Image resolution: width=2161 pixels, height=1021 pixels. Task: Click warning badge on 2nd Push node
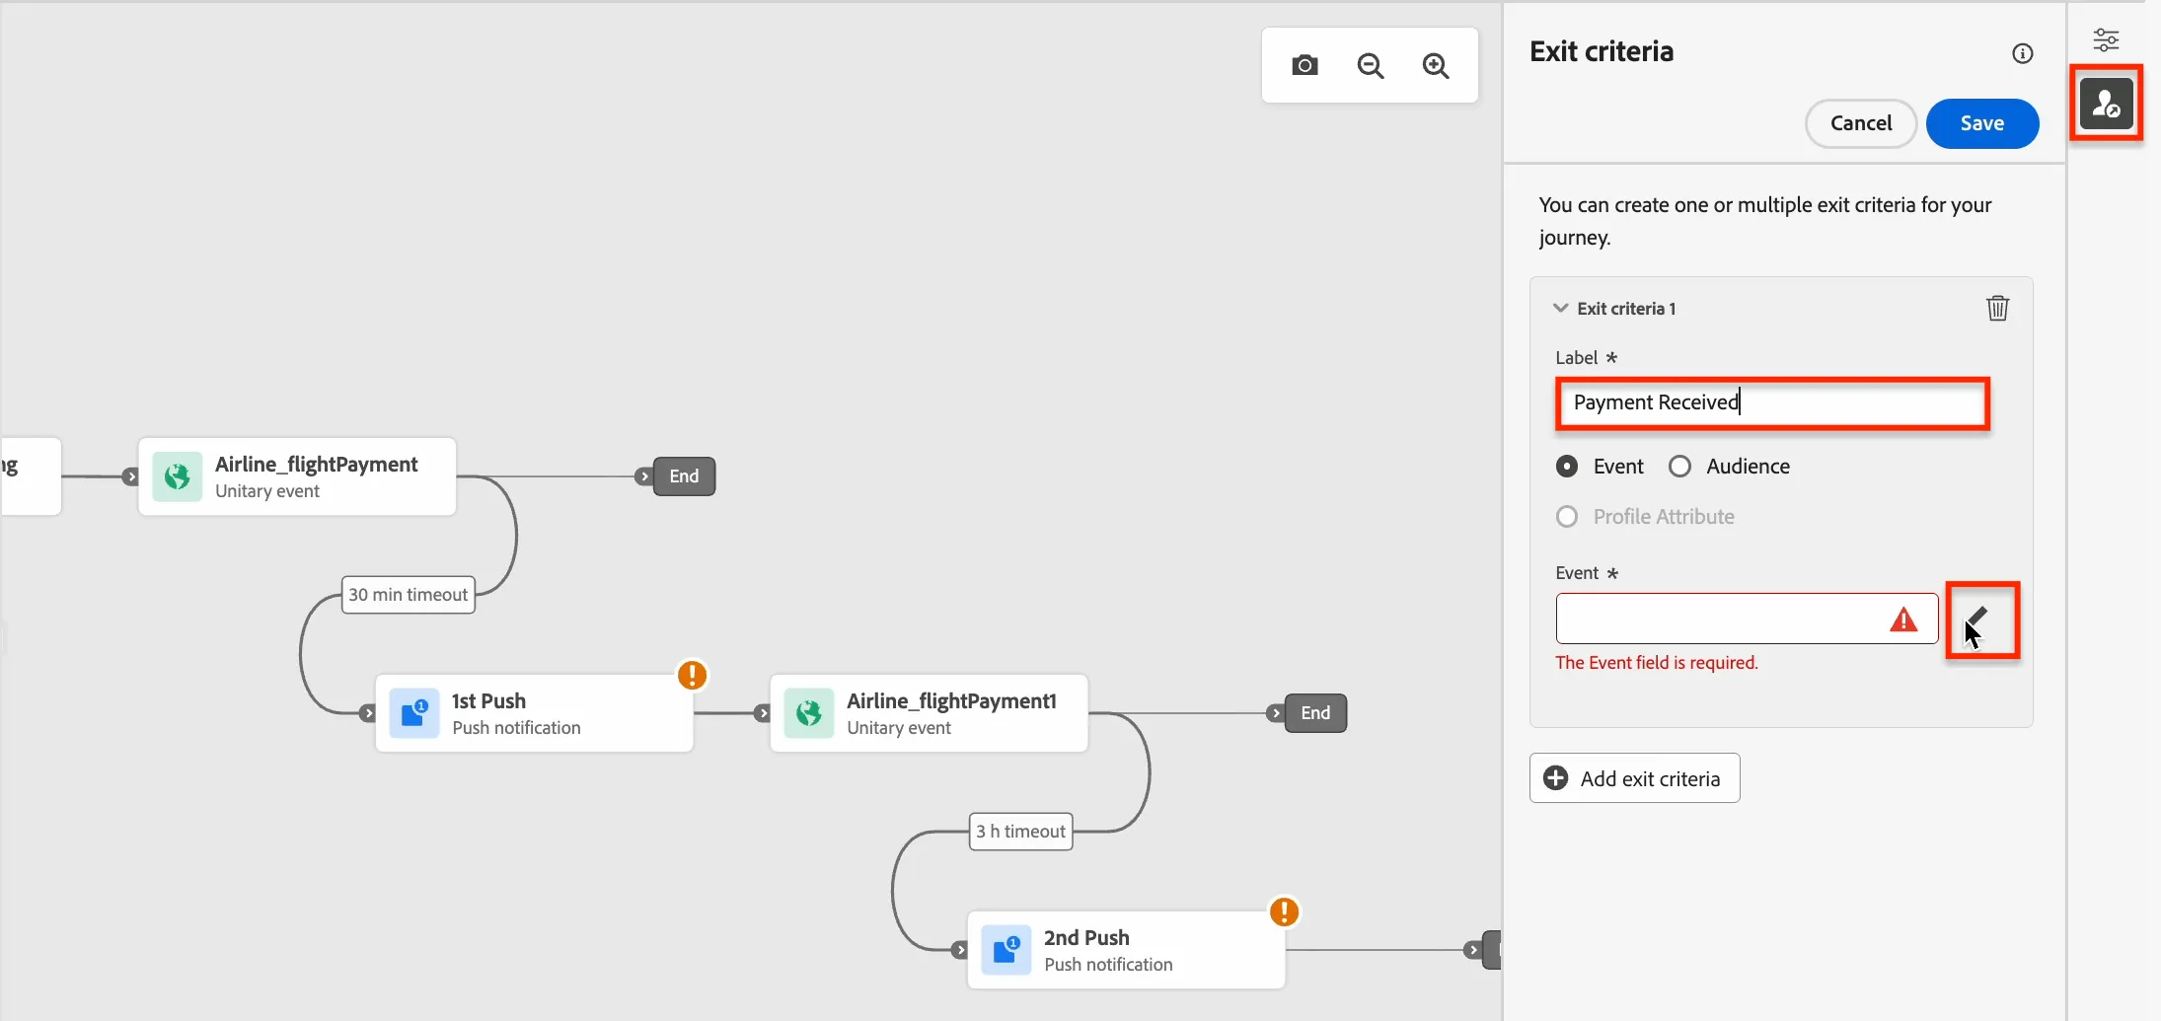coord(1284,912)
